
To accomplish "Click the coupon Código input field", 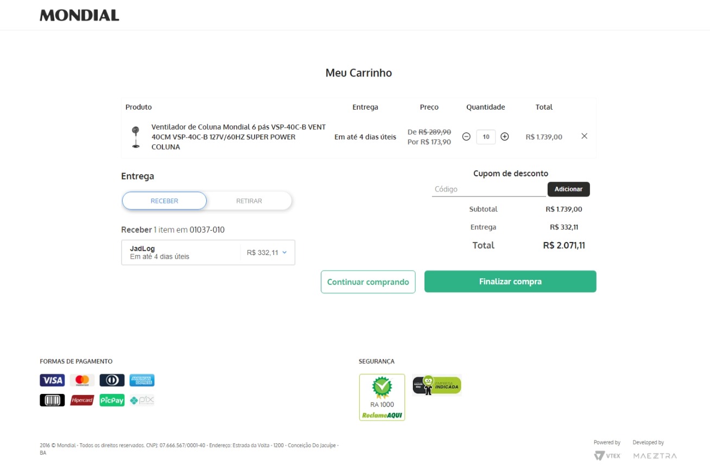I will [x=489, y=189].
